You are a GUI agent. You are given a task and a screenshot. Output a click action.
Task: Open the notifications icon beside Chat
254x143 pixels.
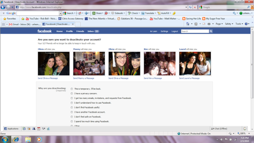pyautogui.click(x=245, y=129)
